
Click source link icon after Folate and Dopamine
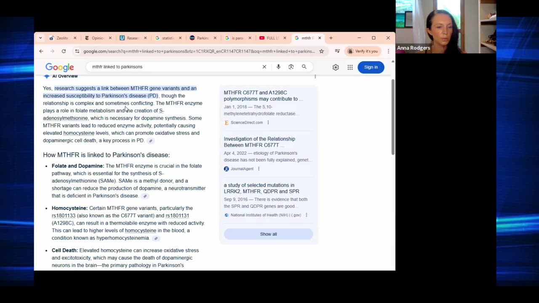click(x=145, y=196)
